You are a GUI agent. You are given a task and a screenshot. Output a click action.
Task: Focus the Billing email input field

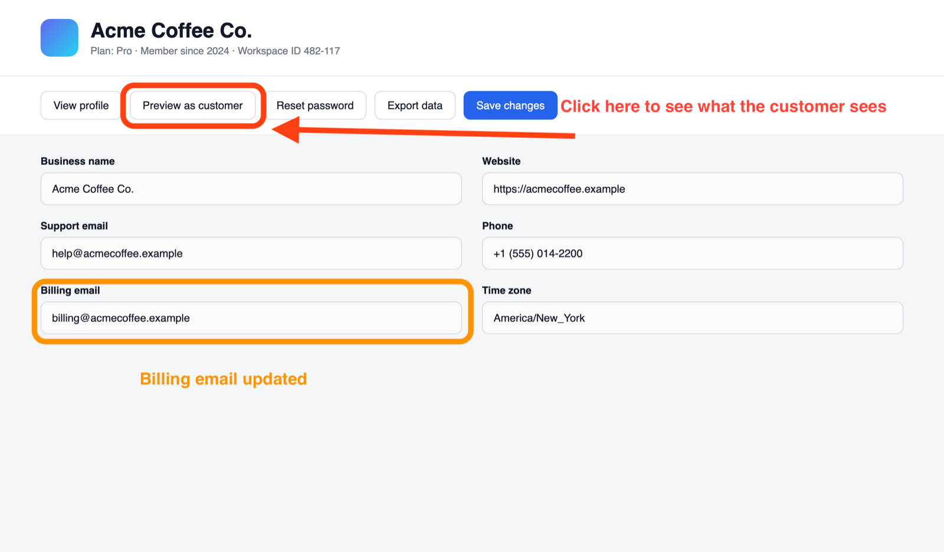click(251, 318)
